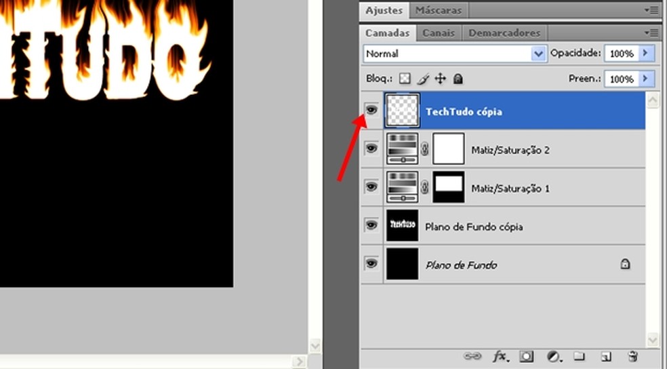Switch to the Ajustes tab
Screen dimensions: 667x369
pos(384,10)
